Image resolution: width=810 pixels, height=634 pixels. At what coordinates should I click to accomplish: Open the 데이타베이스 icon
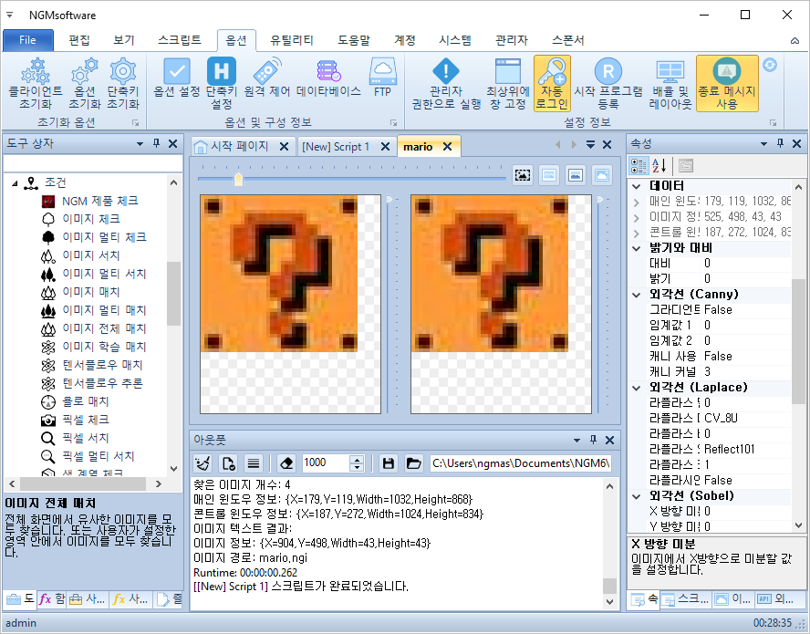(x=328, y=78)
